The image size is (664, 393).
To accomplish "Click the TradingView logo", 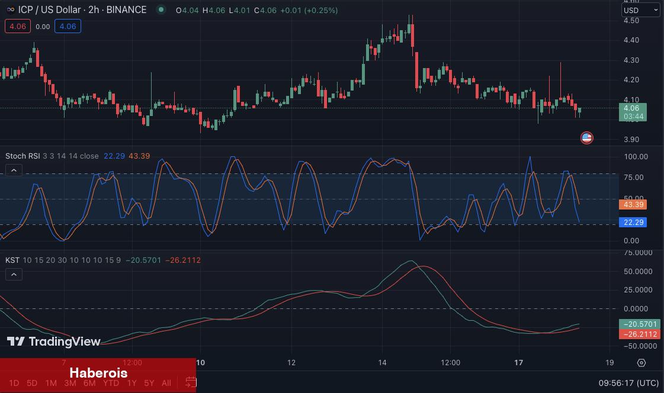I will click(54, 342).
